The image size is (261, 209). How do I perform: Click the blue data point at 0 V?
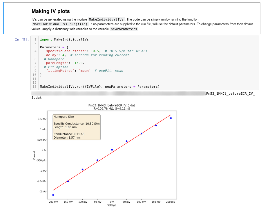pos(112,150)
